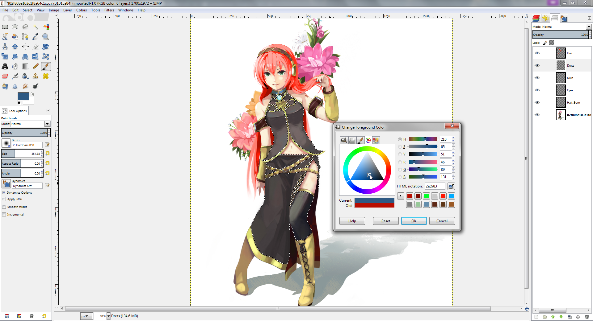
Task: Open the paintbrush Mode dropdown
Action: (x=47, y=124)
